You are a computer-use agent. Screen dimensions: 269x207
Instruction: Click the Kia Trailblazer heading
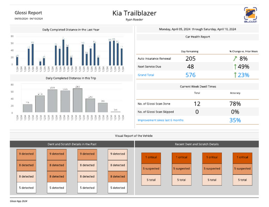134,13
